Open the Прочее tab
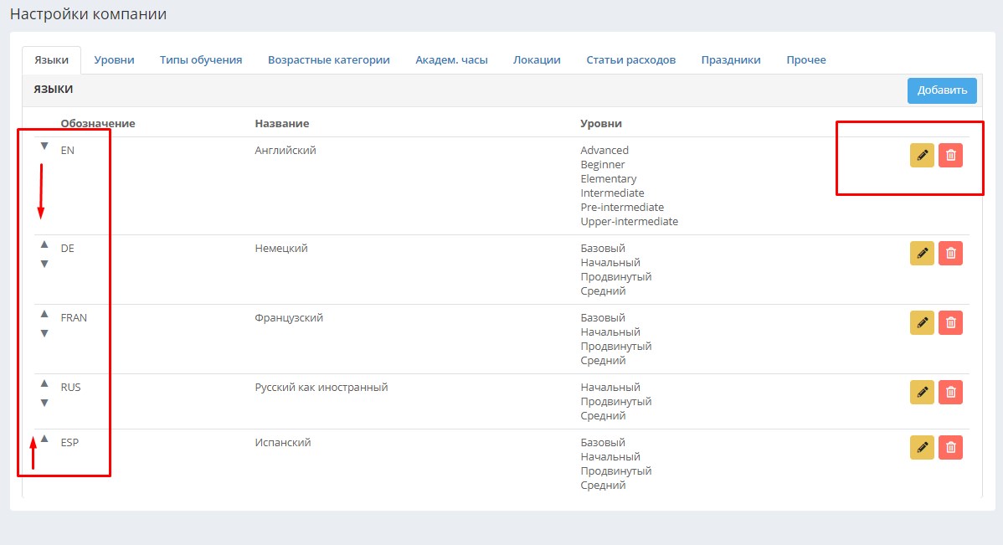 tap(806, 60)
